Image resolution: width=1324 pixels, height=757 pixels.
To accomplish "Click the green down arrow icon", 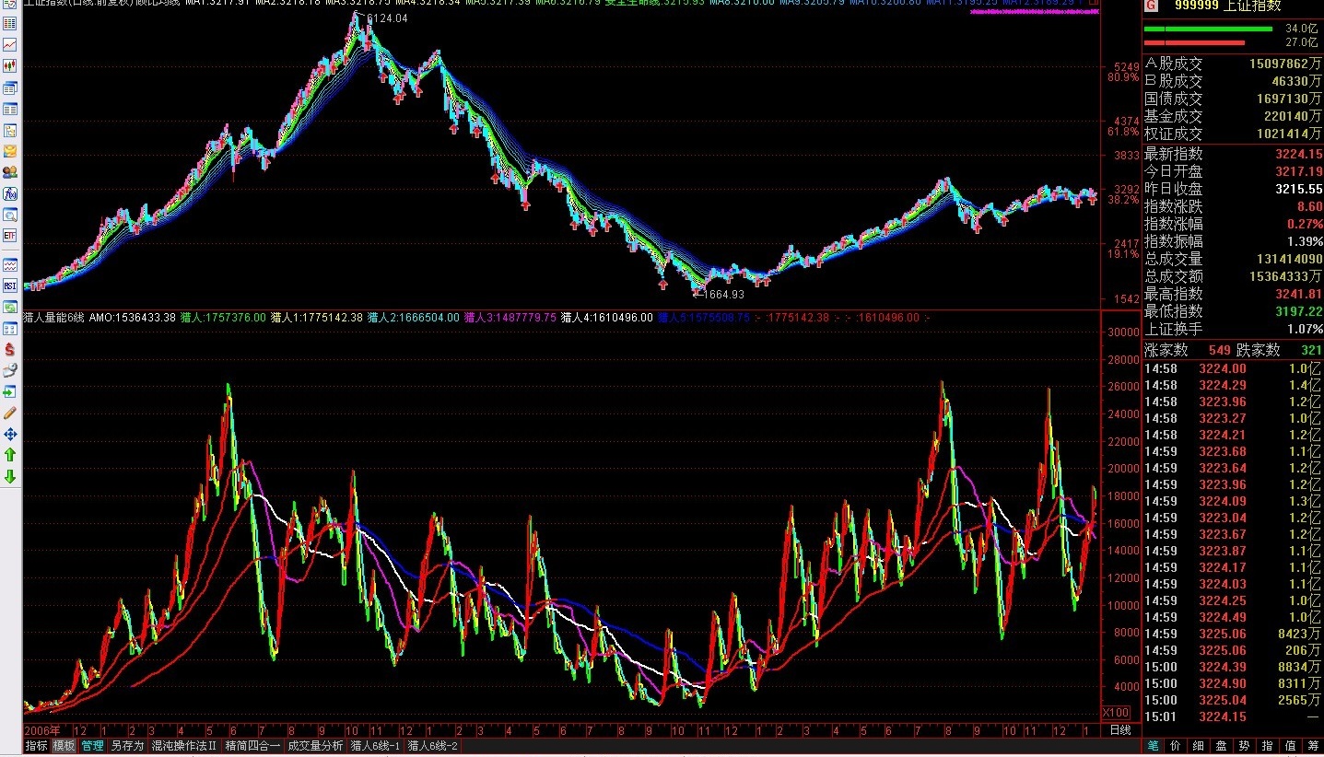I will tap(10, 476).
